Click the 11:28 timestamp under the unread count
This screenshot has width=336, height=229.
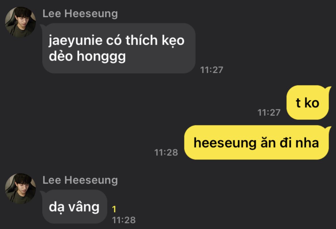124,220
